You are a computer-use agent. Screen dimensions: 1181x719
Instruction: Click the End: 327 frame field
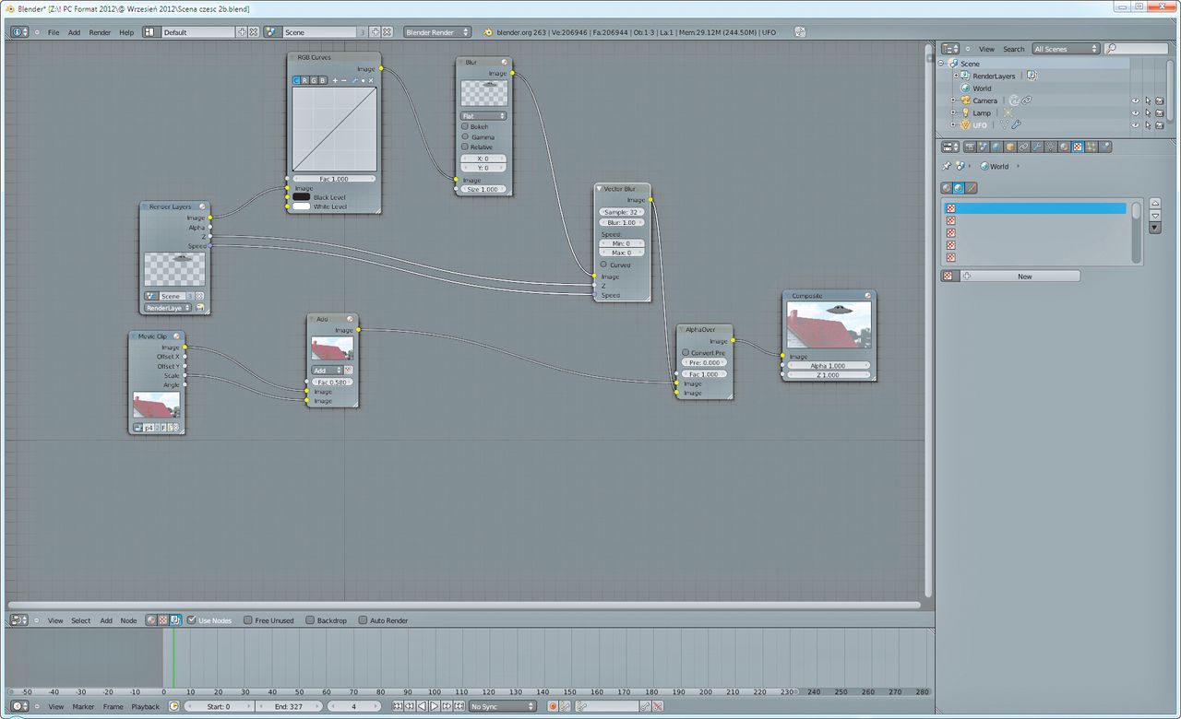289,706
